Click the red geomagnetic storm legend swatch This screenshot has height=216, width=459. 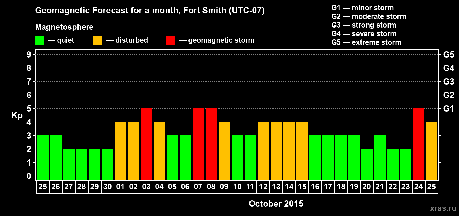click(x=171, y=41)
